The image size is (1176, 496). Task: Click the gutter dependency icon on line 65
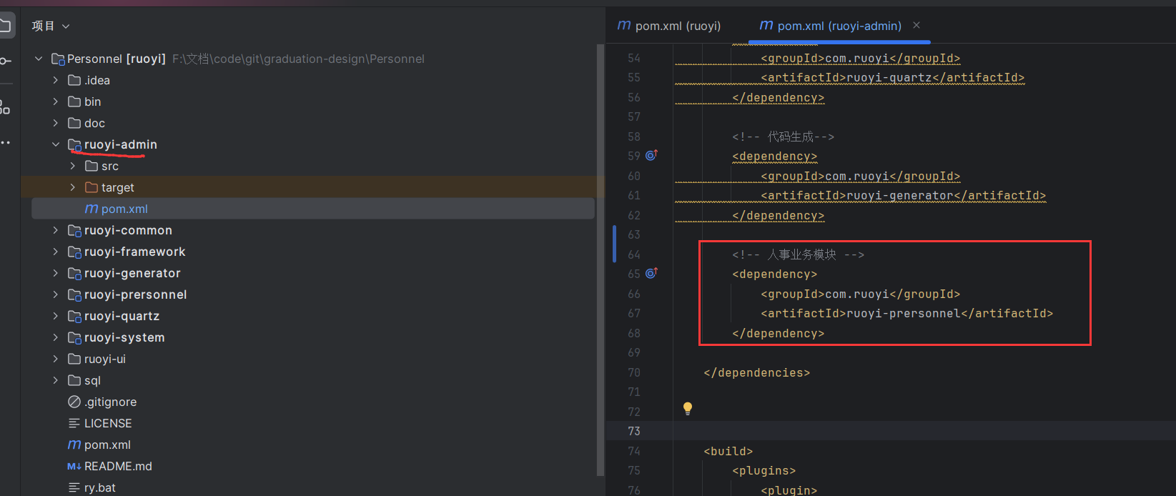(x=651, y=273)
